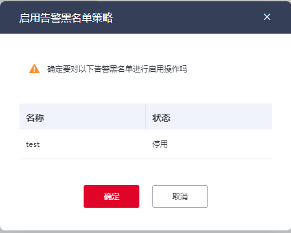Click the divider between 名称 and 状态 headers
This screenshot has height=233, width=291.
(x=145, y=116)
